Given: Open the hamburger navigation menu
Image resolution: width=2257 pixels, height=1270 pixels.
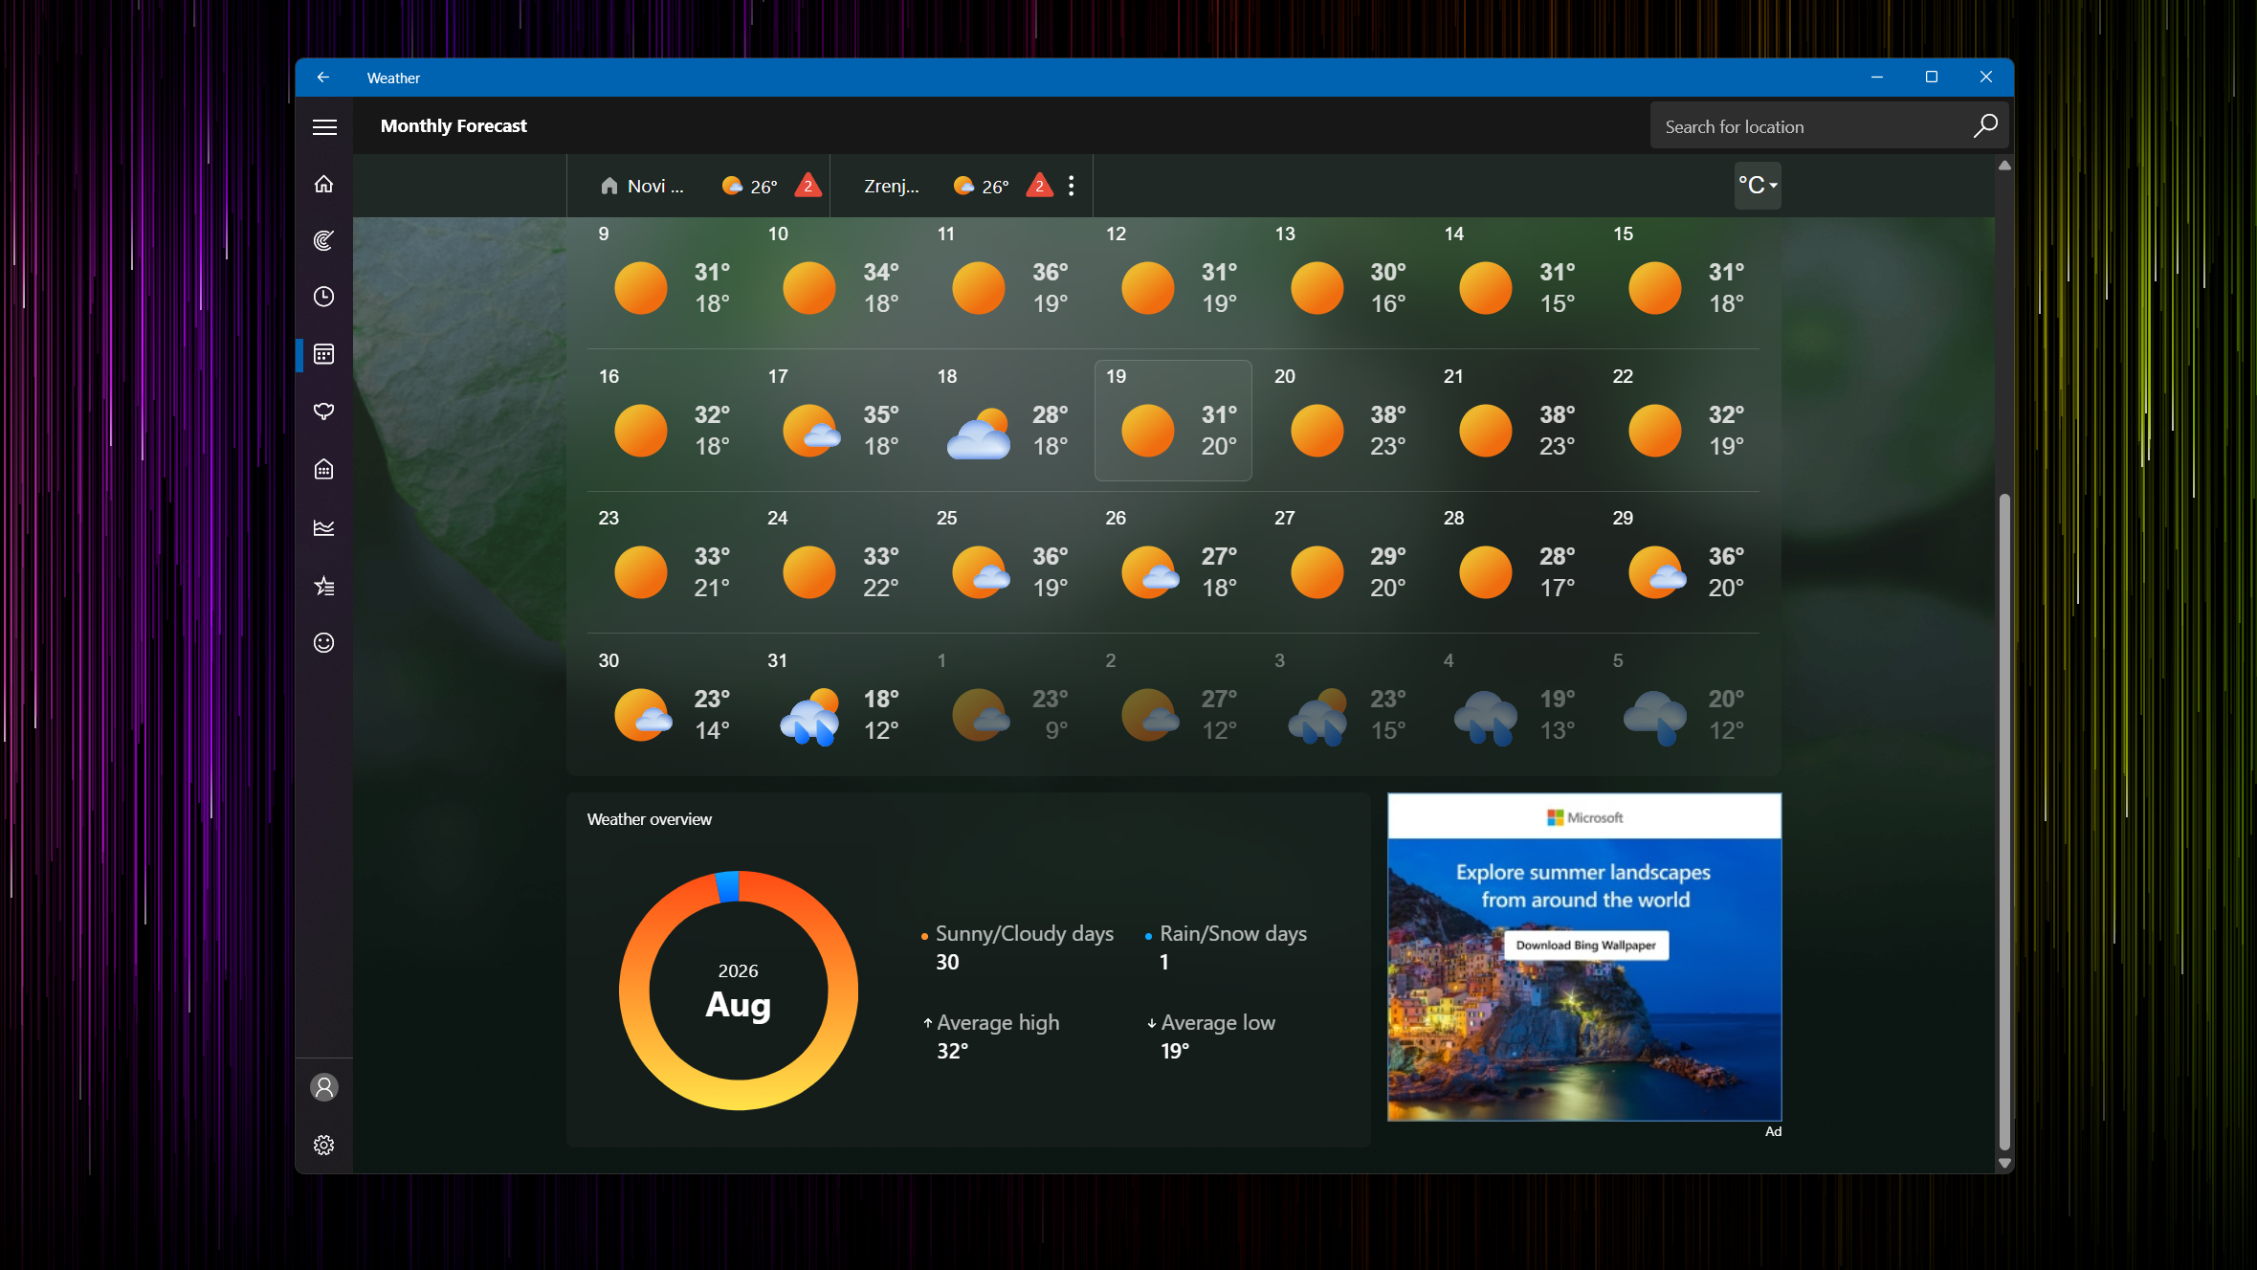Looking at the screenshot, I should (324, 126).
